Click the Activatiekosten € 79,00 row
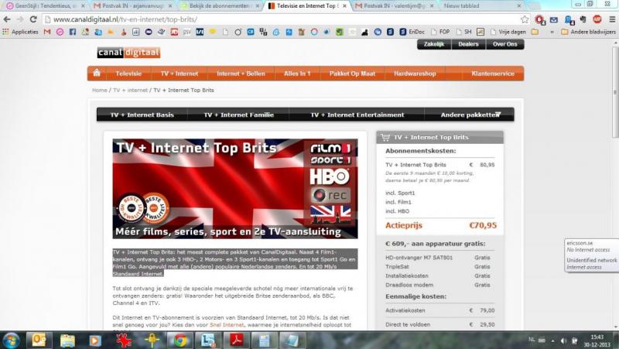Screen dimensions: 619x349 click(440, 310)
